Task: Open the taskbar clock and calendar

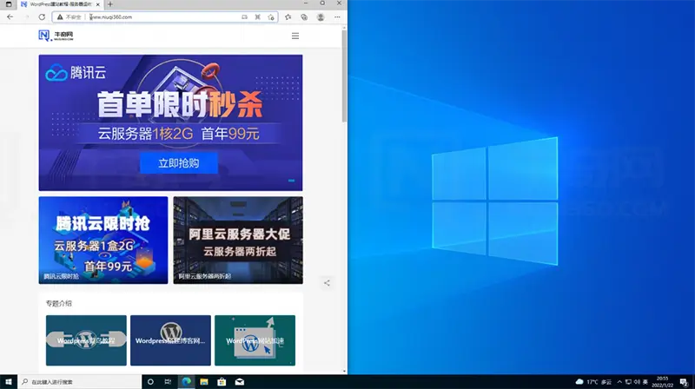Action: click(662, 381)
